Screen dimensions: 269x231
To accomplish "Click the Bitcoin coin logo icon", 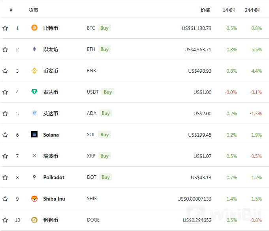I will (34, 28).
